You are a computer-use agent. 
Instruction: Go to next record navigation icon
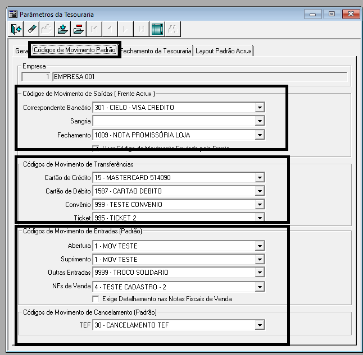pyautogui.click(x=126, y=29)
